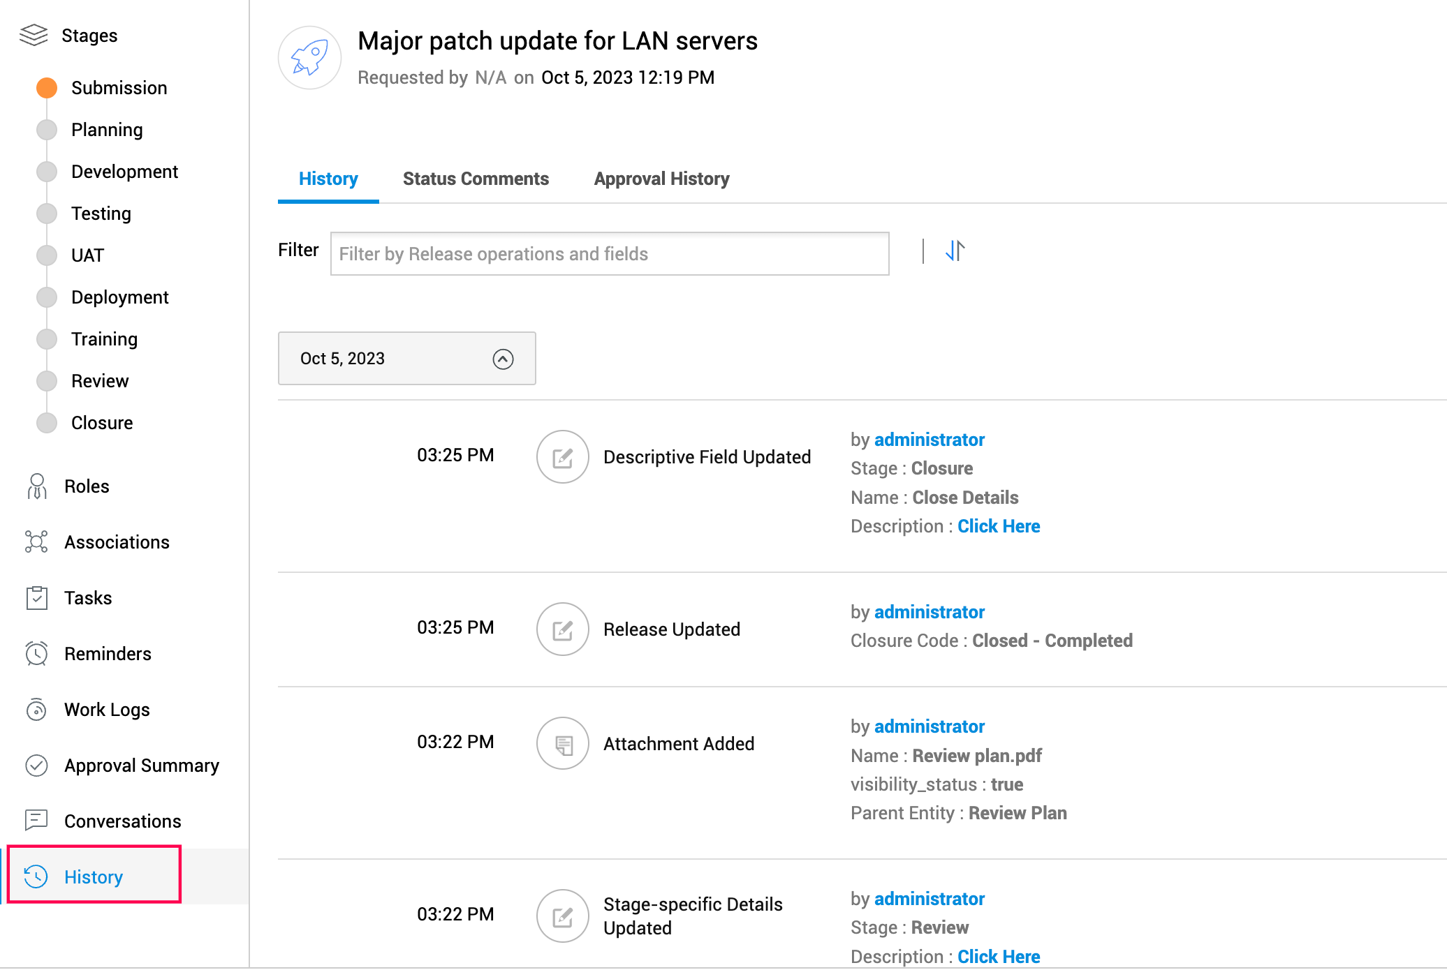Click the rocket release icon
The image size is (1447, 970).
(309, 58)
